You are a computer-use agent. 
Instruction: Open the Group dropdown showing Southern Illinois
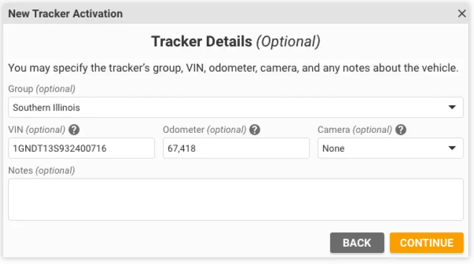235,107
